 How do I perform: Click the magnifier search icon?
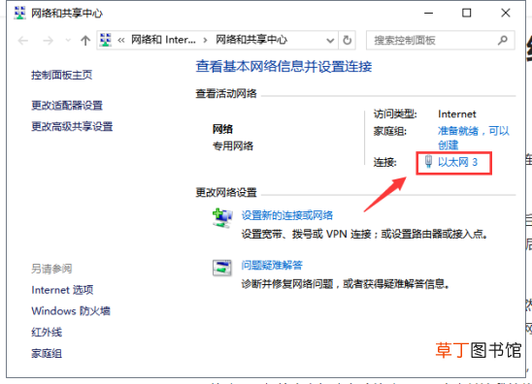[503, 41]
